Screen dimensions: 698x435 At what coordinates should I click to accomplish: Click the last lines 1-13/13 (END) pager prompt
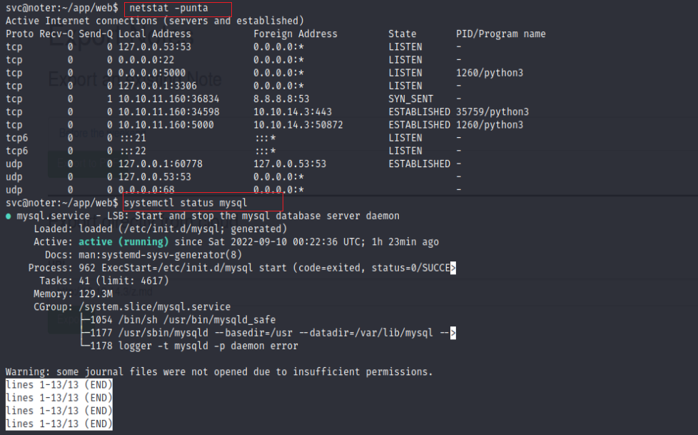(59, 424)
